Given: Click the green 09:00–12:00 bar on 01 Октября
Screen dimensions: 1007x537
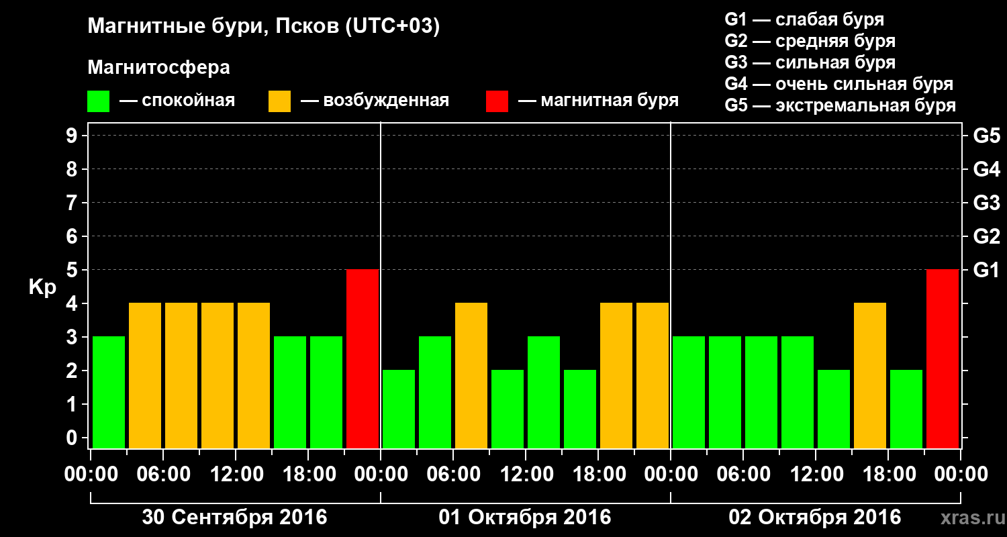Looking at the screenshot, I should coord(508,409).
